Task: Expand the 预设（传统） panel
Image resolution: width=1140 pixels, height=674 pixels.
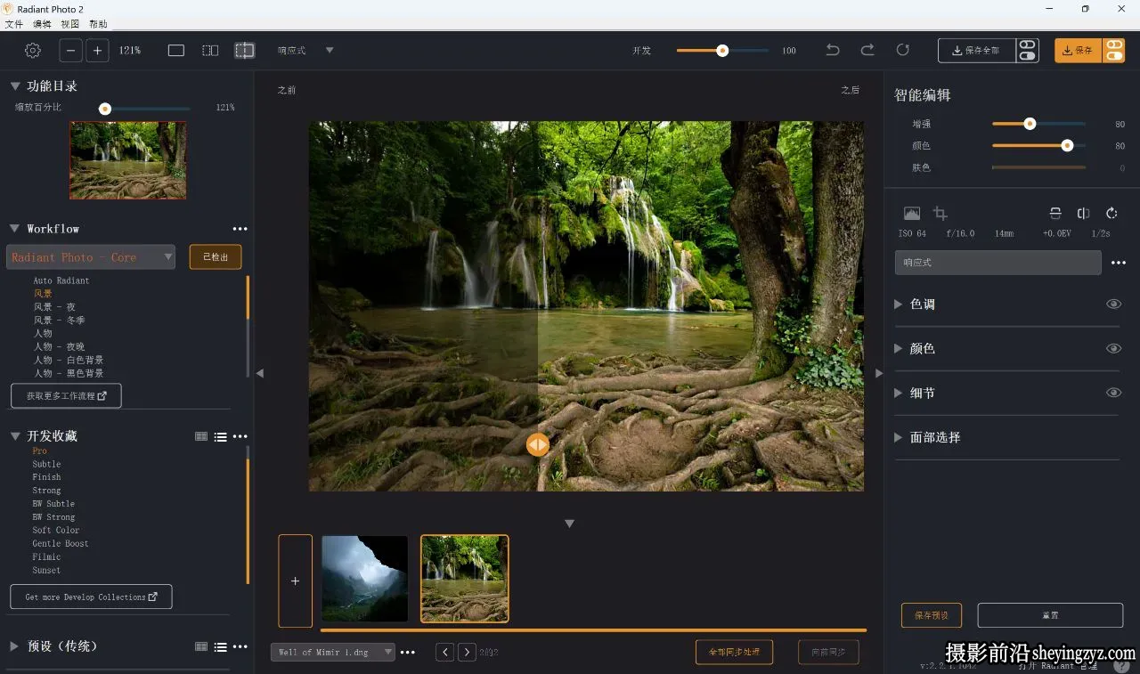Action: [15, 646]
